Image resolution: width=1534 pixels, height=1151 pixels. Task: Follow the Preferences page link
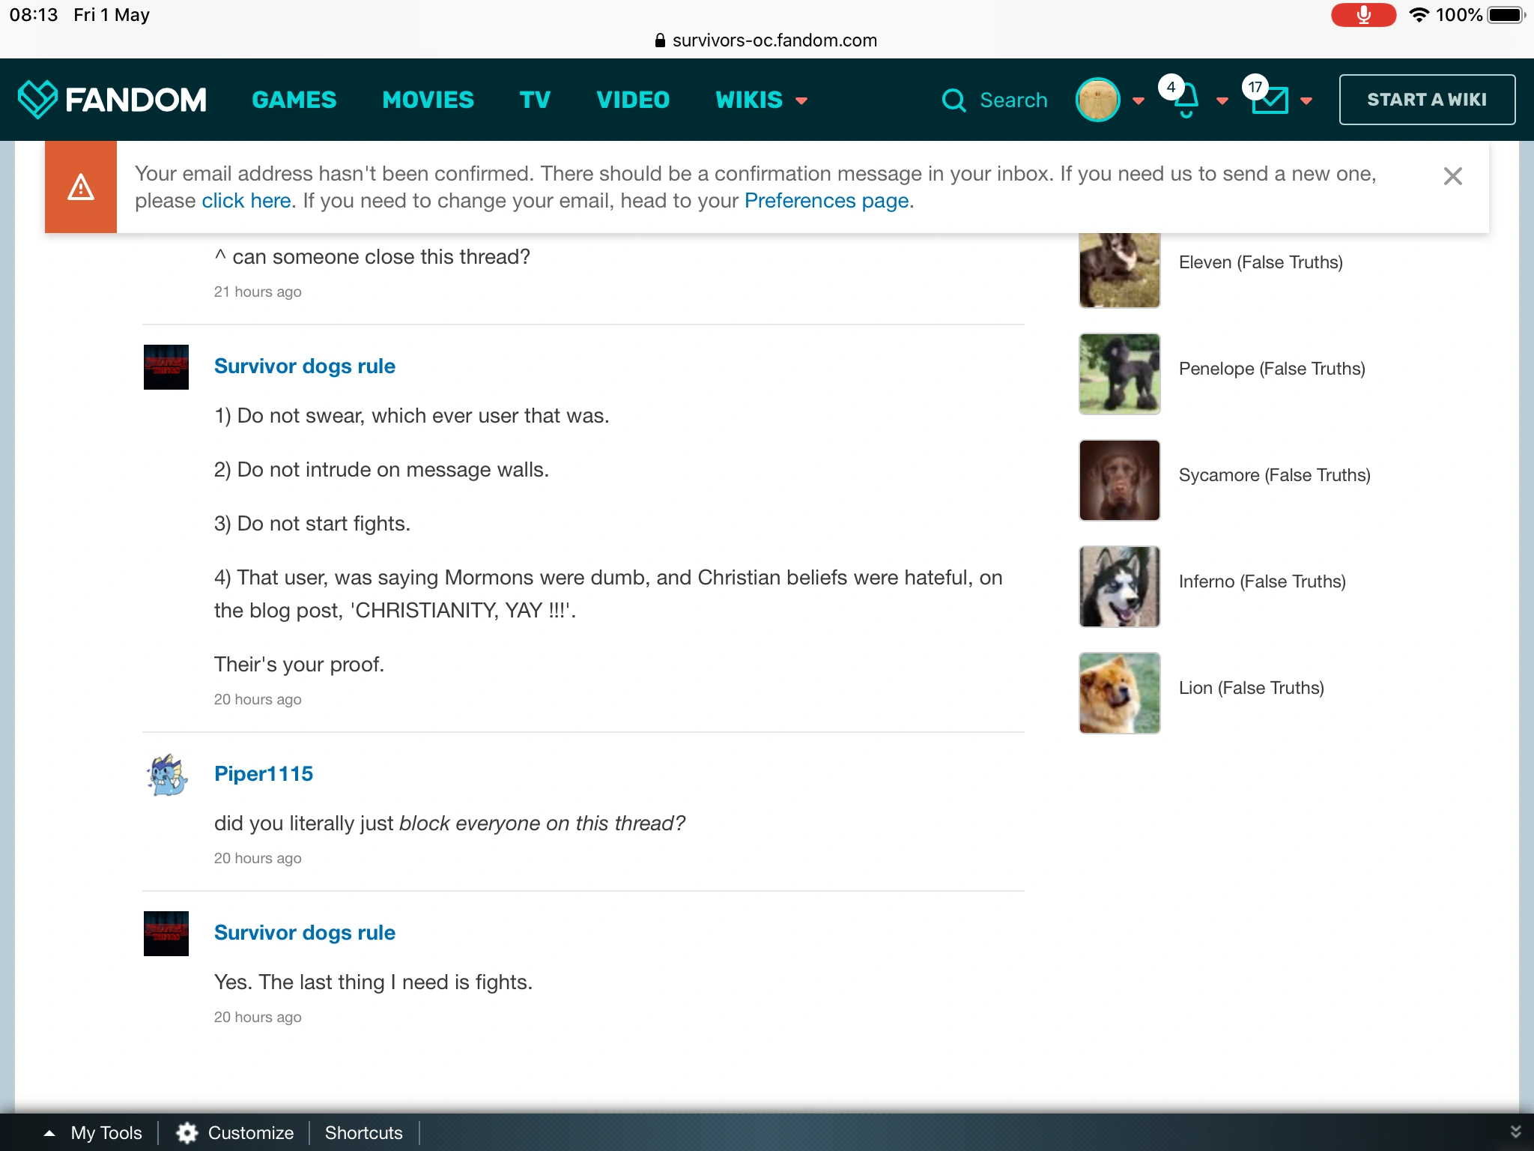coord(826,201)
